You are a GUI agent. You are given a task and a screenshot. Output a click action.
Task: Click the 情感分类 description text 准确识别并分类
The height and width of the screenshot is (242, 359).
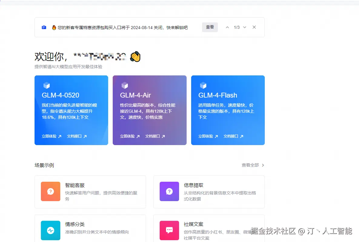coord(97,232)
